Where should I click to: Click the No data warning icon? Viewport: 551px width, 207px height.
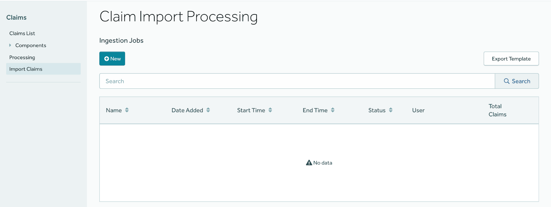(x=309, y=163)
